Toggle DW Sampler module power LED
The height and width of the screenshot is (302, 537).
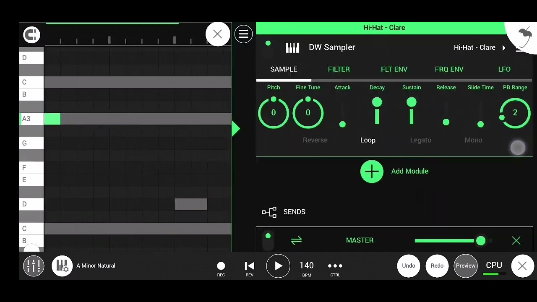[x=268, y=43]
